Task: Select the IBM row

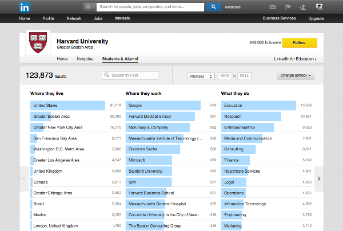Action: click(171, 182)
